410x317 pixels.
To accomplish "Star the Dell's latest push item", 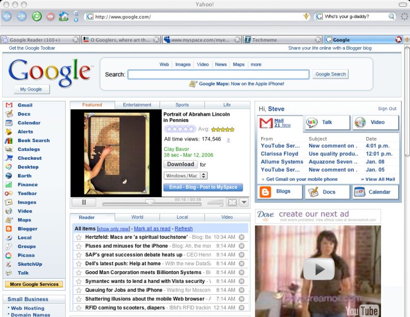I will click(x=78, y=264).
